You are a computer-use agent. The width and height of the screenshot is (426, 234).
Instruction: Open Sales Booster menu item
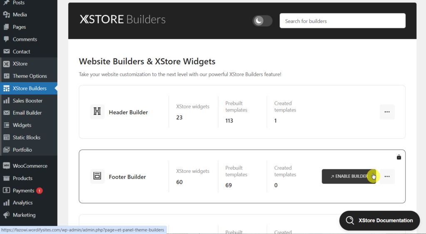(29, 101)
